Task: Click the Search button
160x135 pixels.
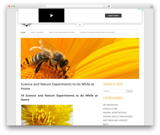Action: [129, 91]
